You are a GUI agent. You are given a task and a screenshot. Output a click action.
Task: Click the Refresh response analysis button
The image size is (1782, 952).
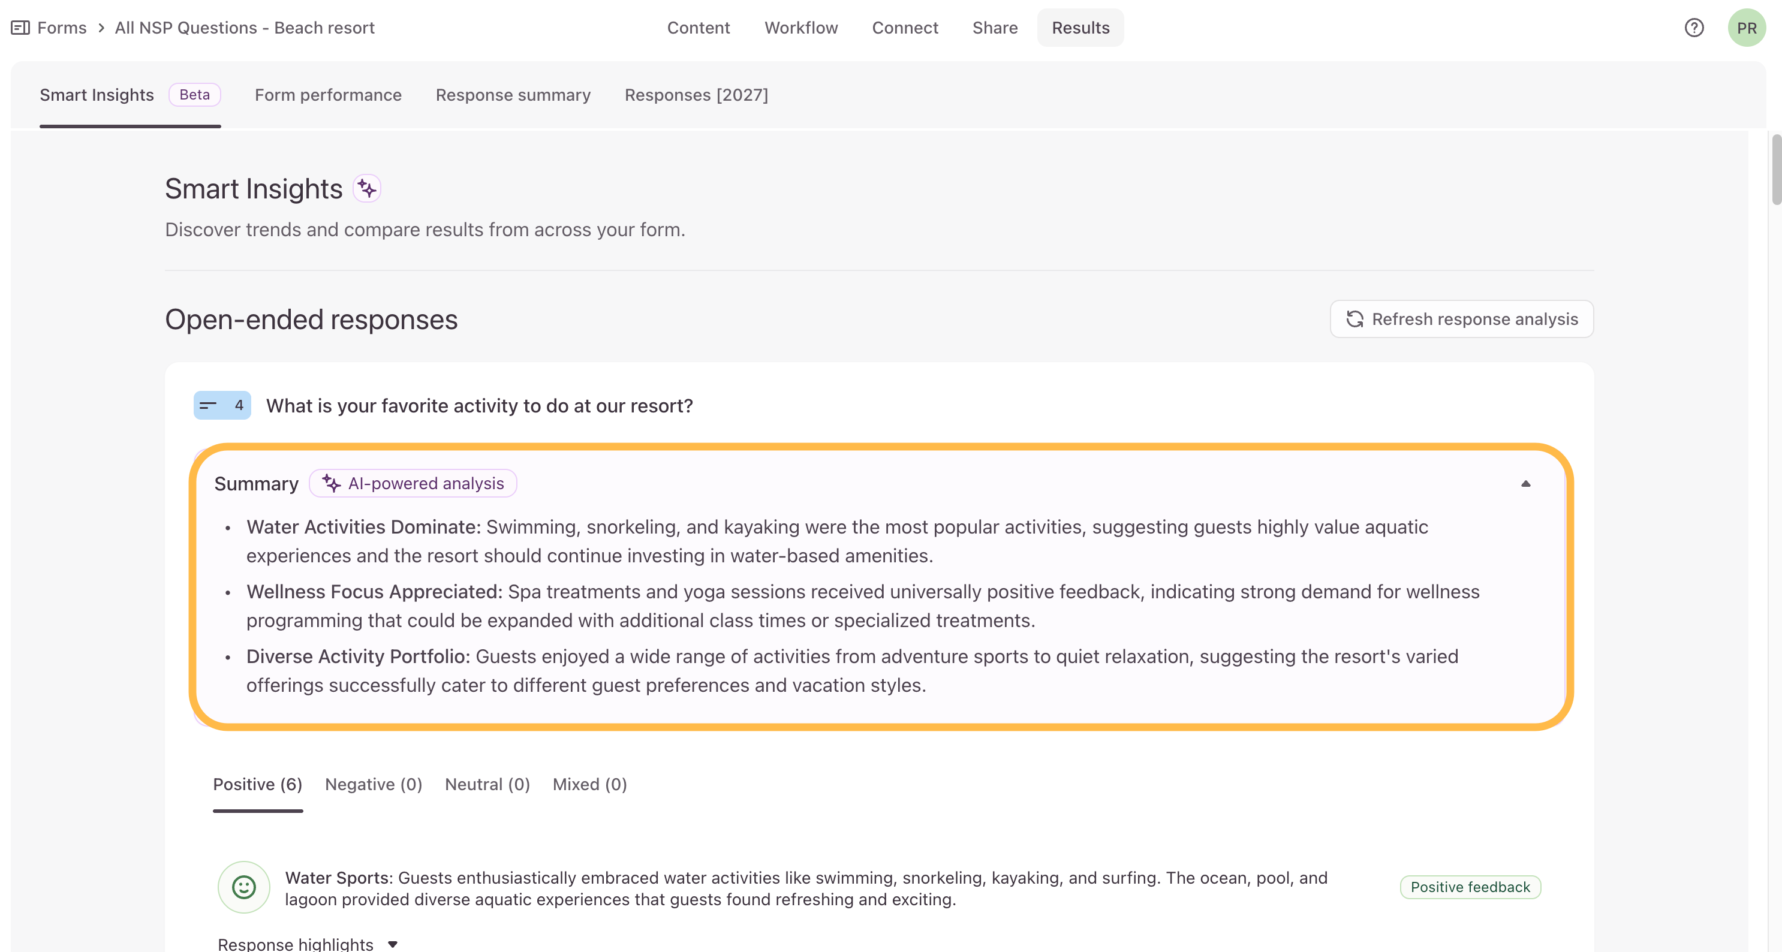point(1462,319)
